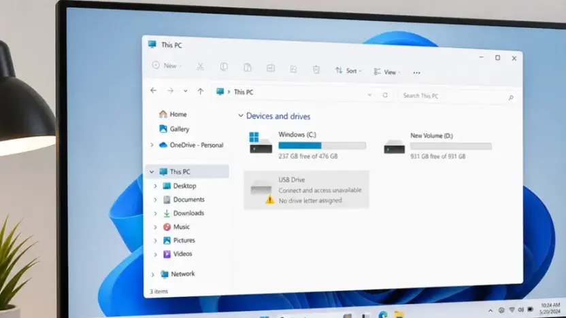Viewport: 566px width, 318px height.
Task: Open the Sort dropdown menu
Action: click(348, 71)
